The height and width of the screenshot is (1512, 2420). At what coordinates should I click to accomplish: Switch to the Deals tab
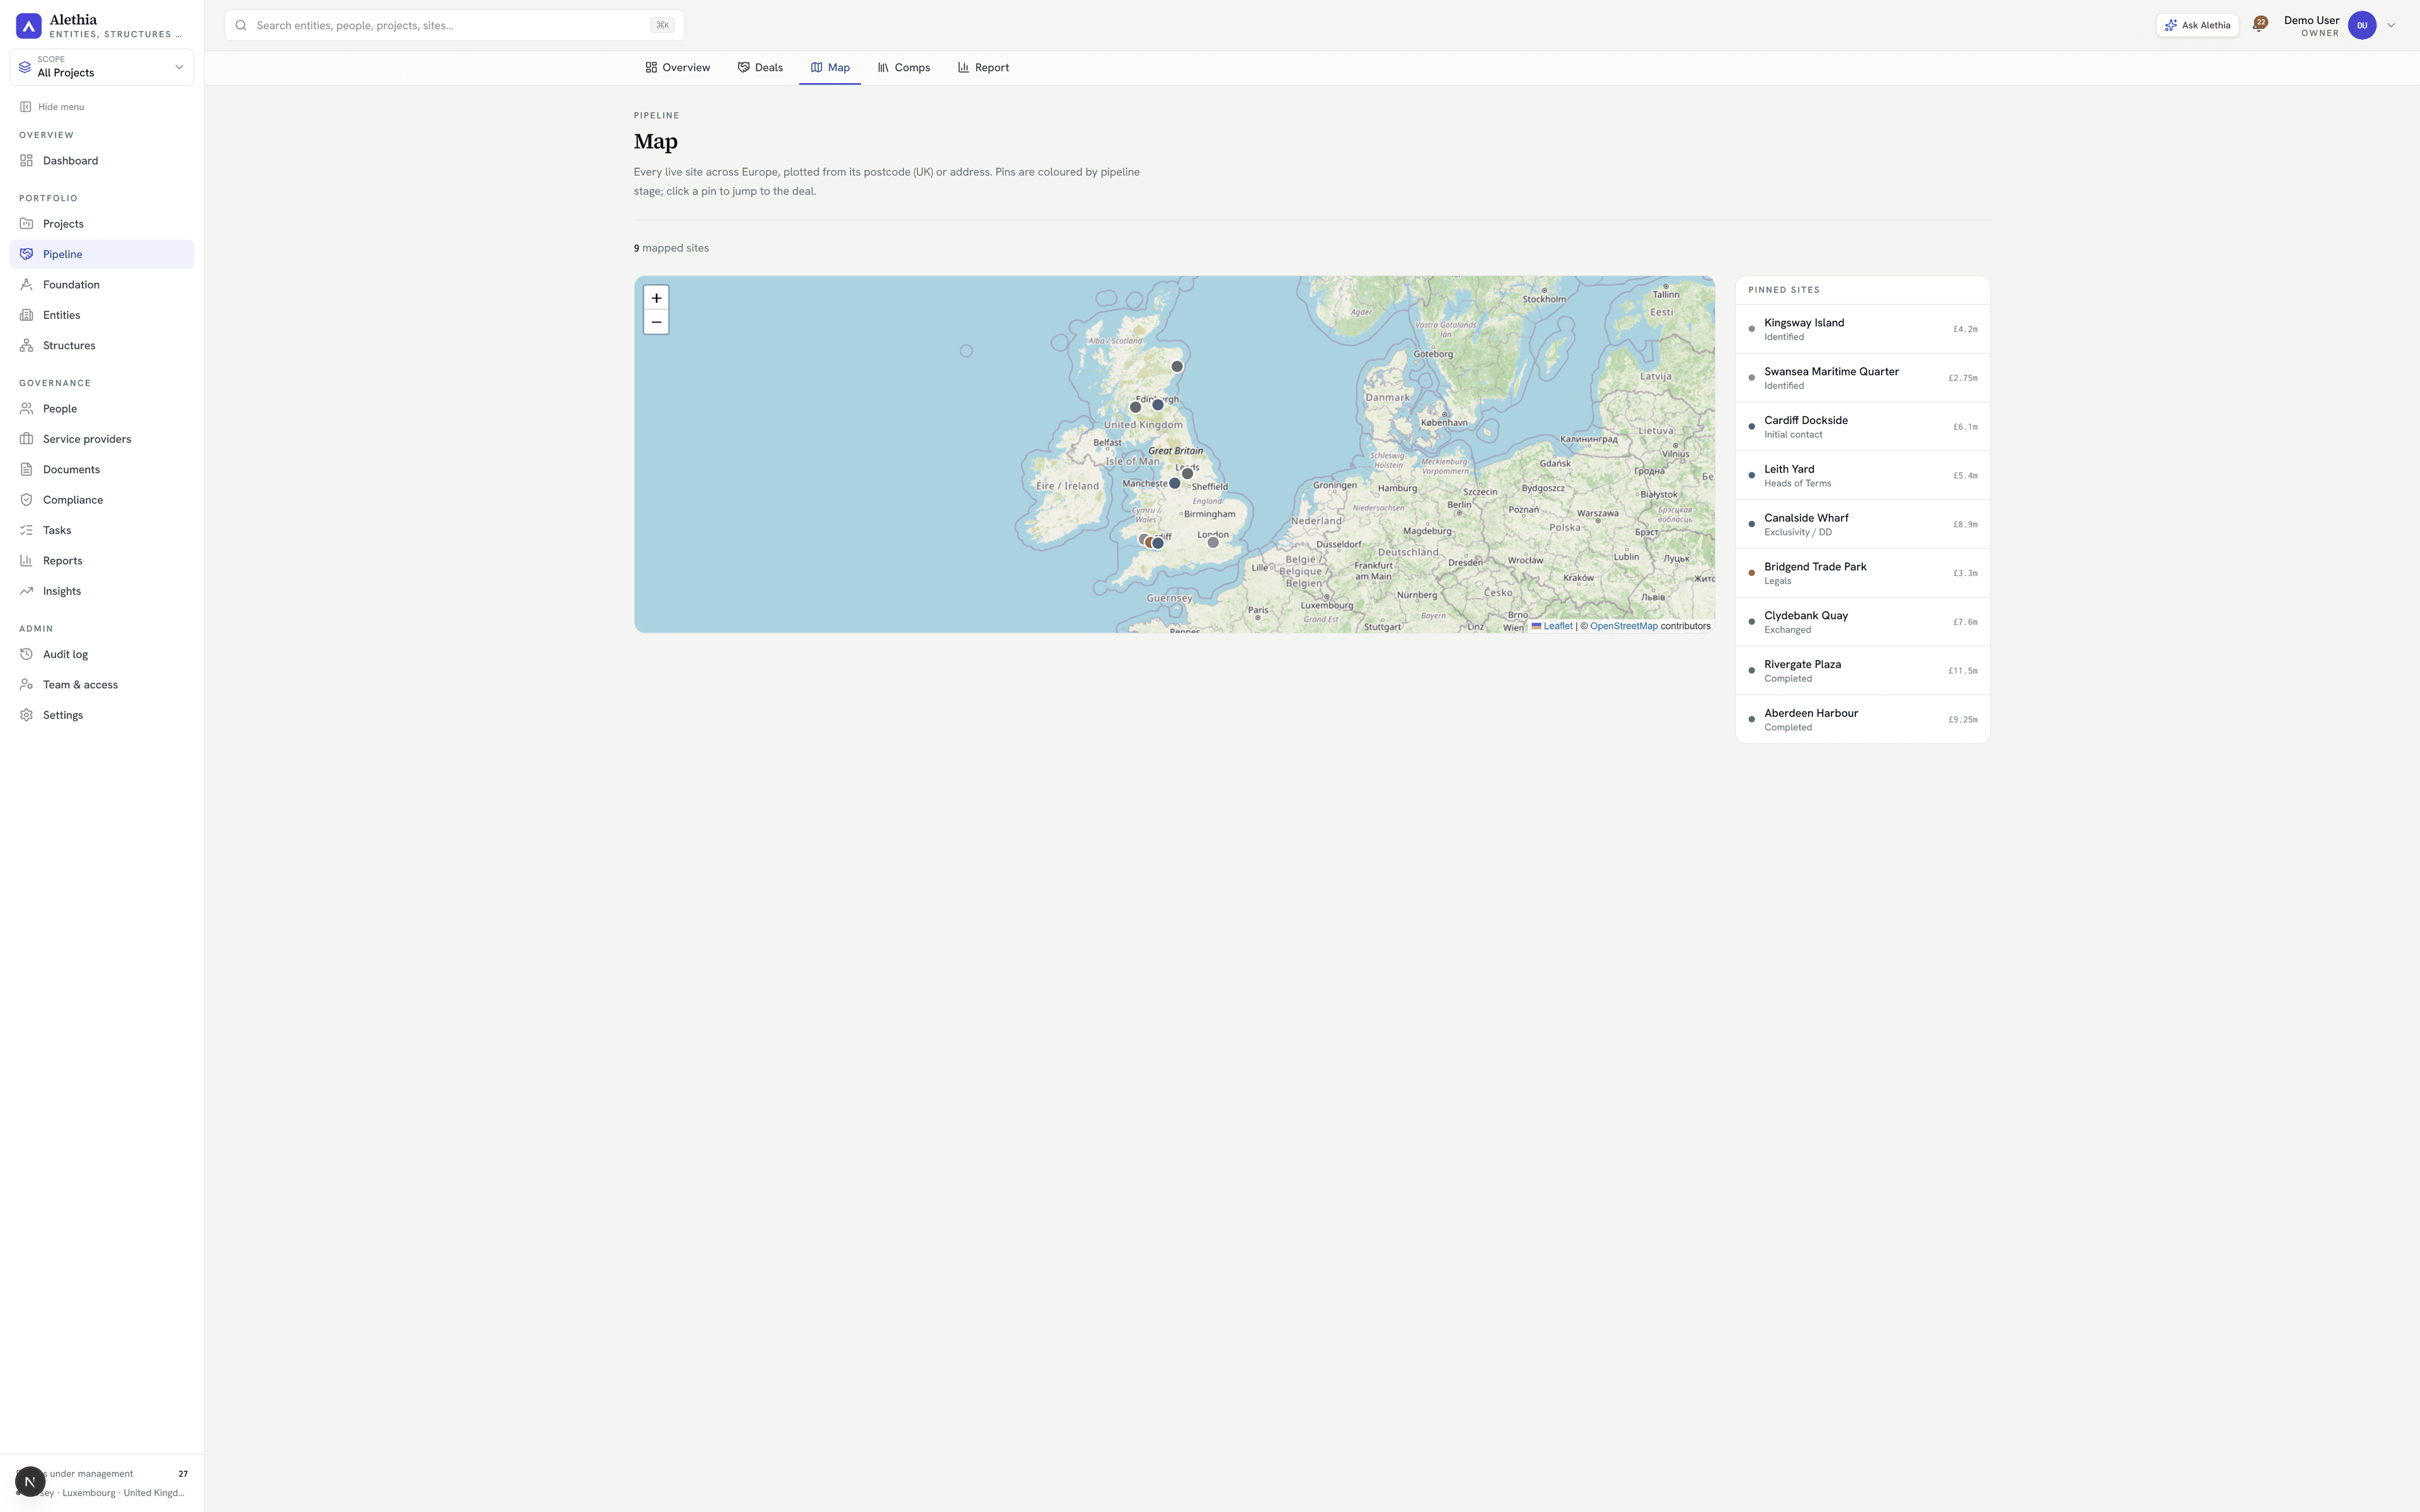pyautogui.click(x=760, y=68)
